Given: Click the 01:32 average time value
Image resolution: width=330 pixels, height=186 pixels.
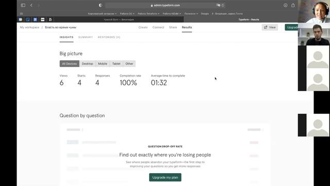Looking at the screenshot, I should coord(159,83).
